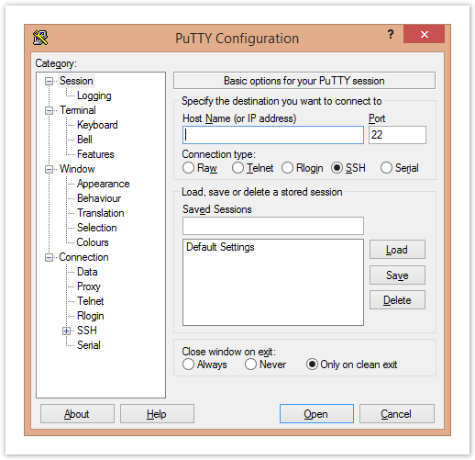This screenshot has width=475, height=460.
Task: Open the Colours settings category
Action: pyautogui.click(x=93, y=242)
